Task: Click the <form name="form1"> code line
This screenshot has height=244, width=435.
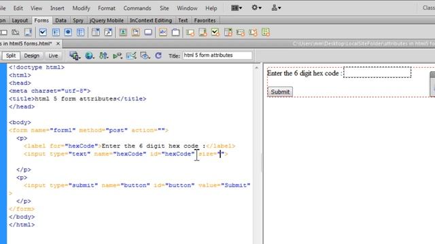Action: click(x=88, y=130)
